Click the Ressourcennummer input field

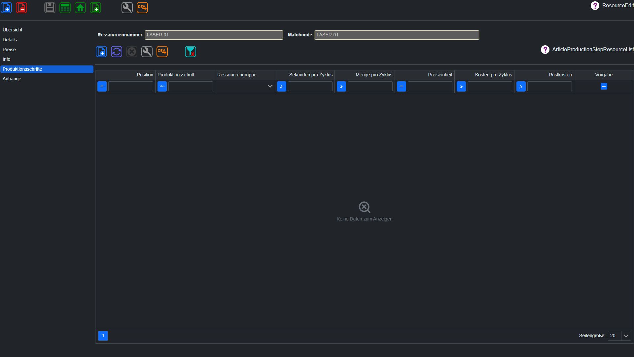214,35
